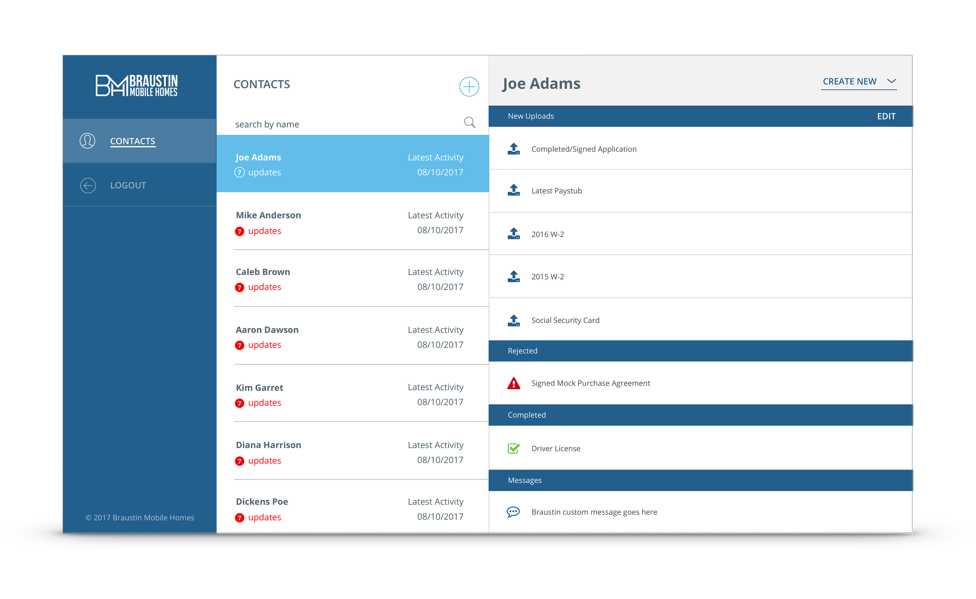The image size is (976, 599).
Task: Click the speech bubble message icon
Action: [513, 512]
